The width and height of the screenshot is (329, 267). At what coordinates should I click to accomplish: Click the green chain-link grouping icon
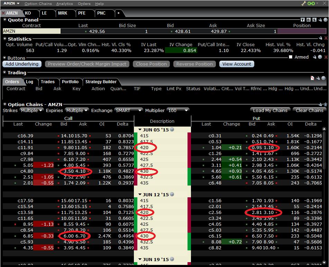coord(311,3)
